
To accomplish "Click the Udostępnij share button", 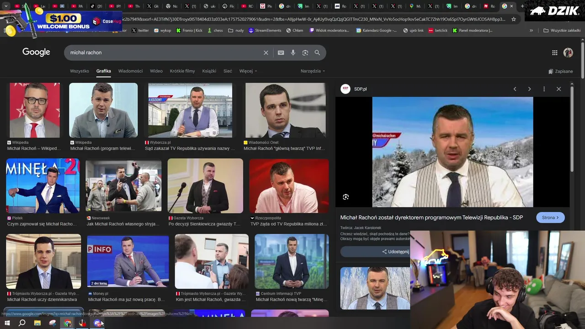I will click(x=396, y=252).
